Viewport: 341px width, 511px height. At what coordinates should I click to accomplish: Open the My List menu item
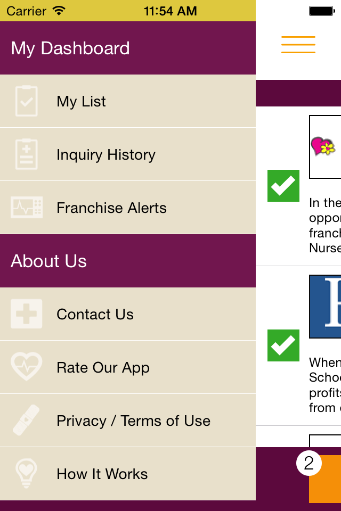point(81,101)
